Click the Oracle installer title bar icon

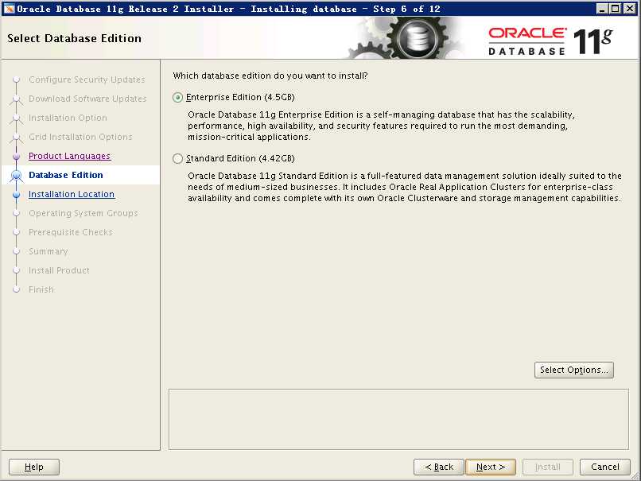[9, 9]
